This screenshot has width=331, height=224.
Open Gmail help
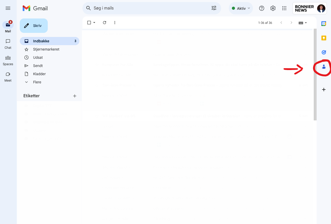(261, 8)
